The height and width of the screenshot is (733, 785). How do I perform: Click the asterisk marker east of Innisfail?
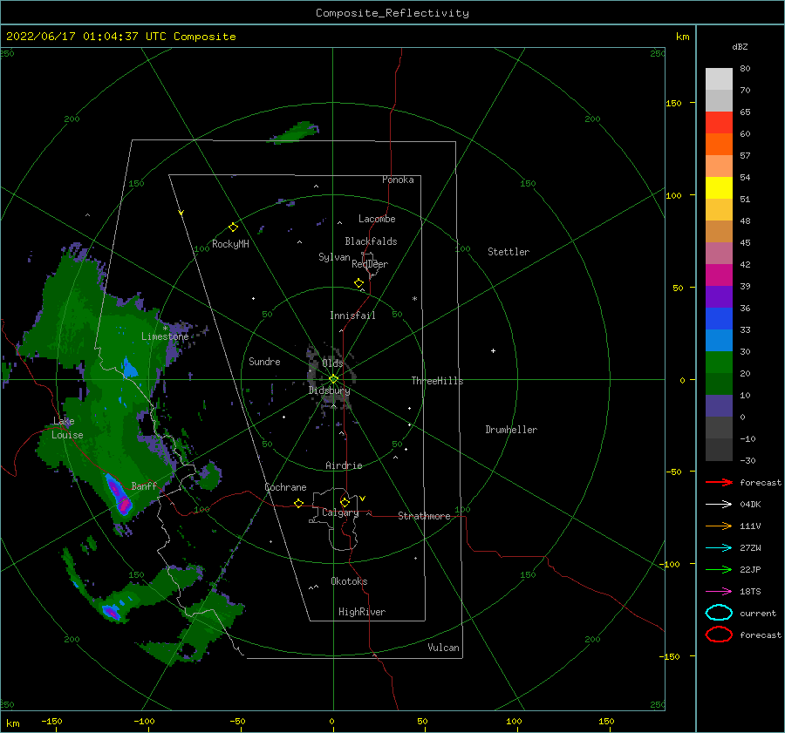click(414, 299)
